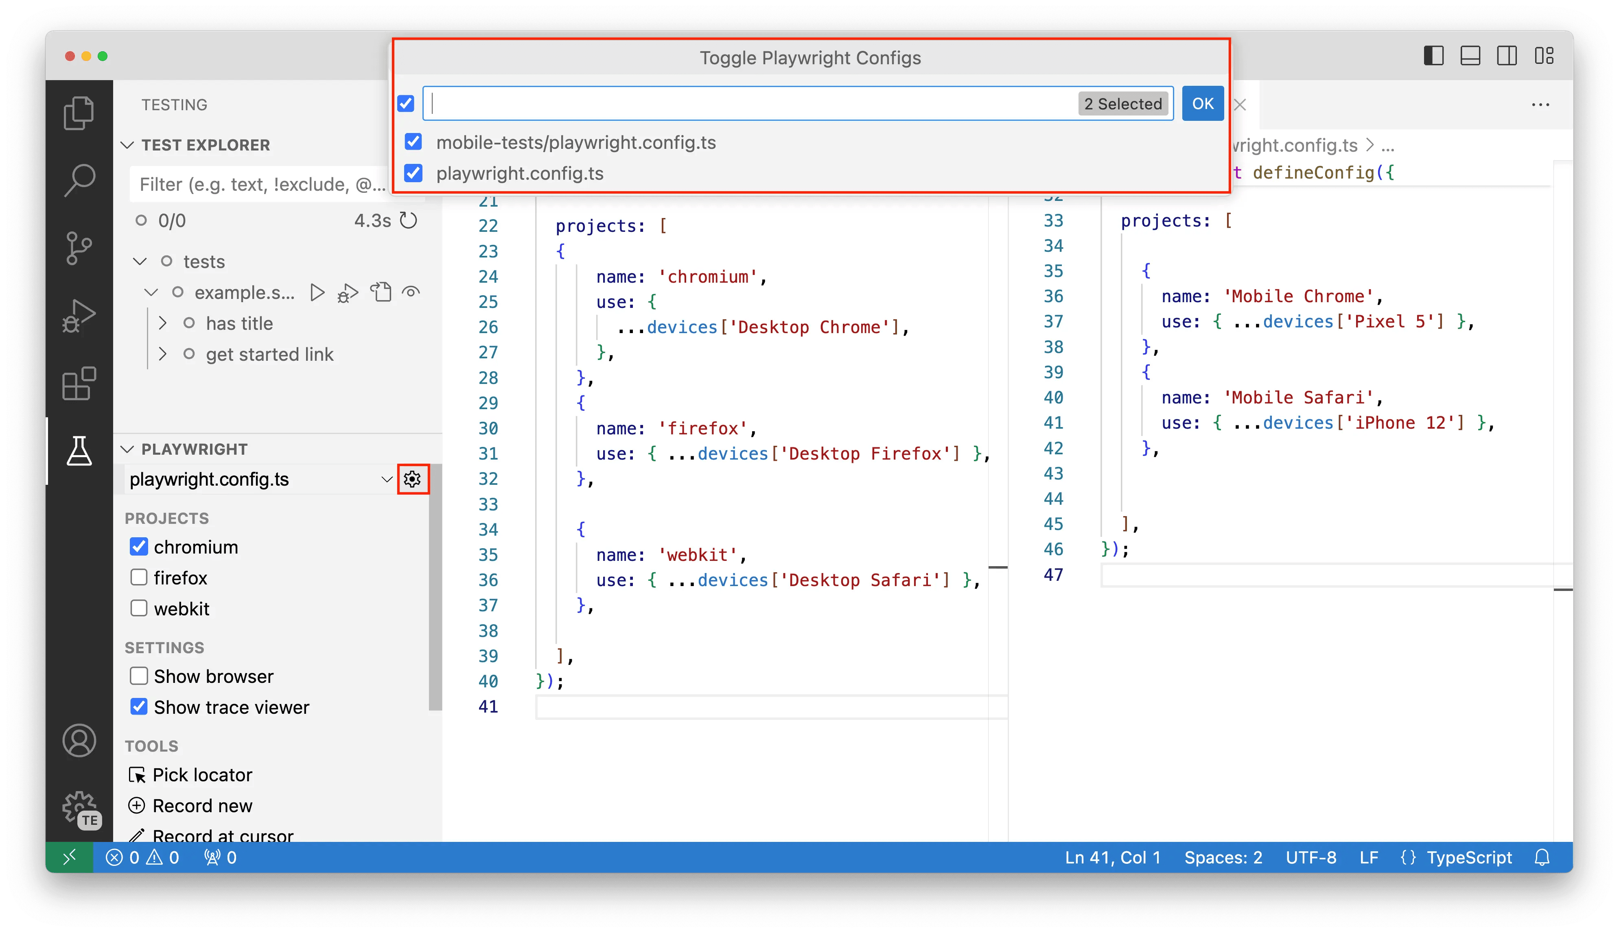Expand the has title test item
The width and height of the screenshot is (1619, 933).
click(x=163, y=323)
